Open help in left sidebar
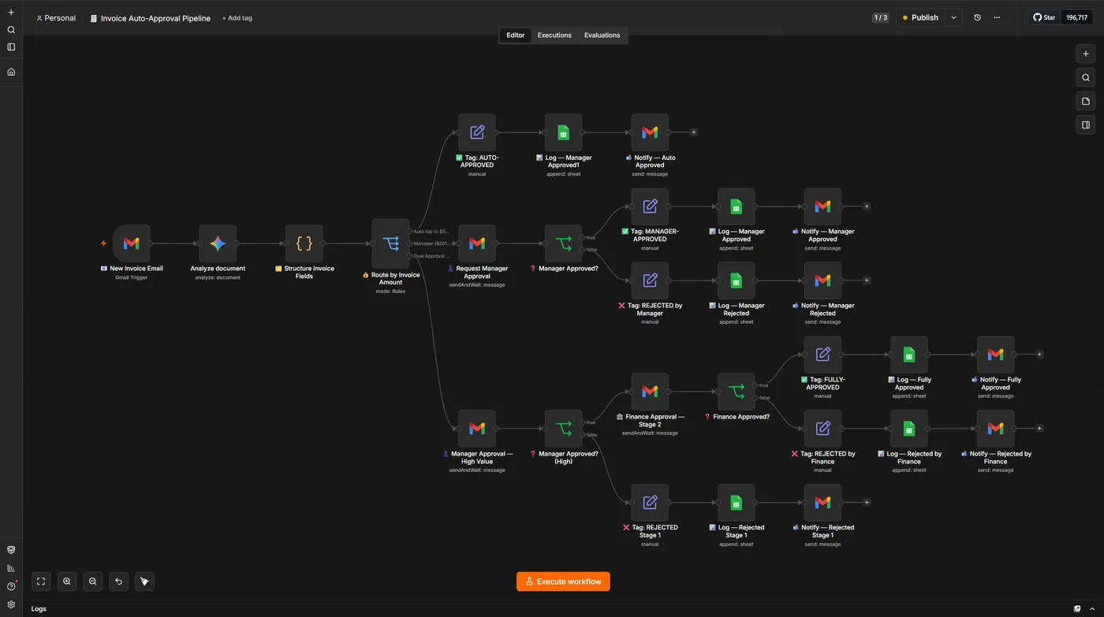 coord(11,586)
